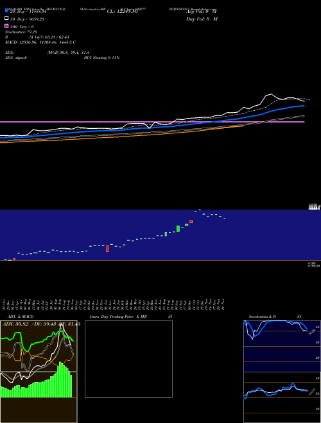Select the 200 Day = 0 label

coord(22,27)
